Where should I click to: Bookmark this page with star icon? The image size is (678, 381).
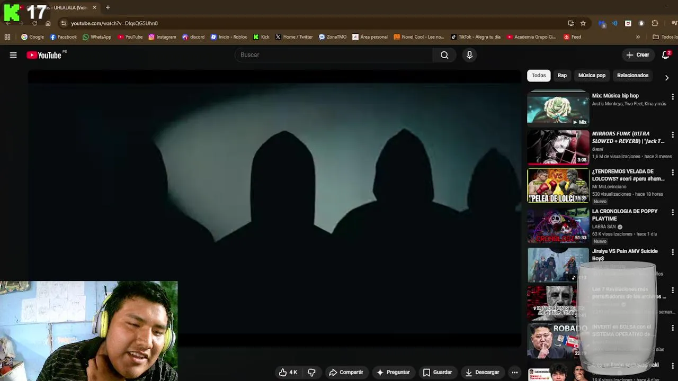tap(583, 23)
